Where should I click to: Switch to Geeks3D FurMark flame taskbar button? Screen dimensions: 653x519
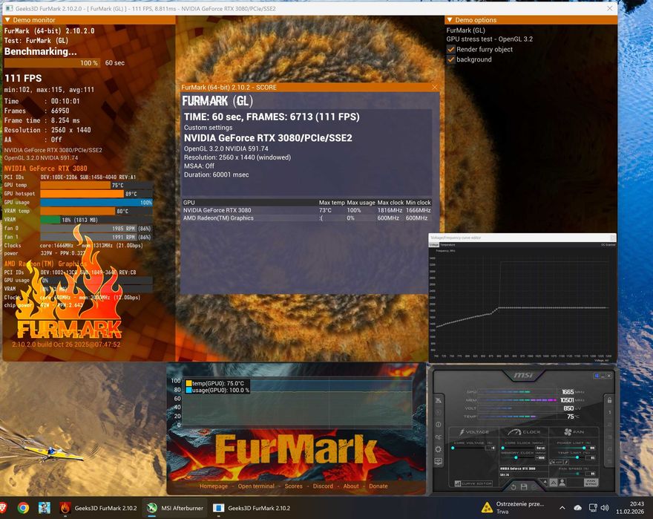tap(98, 508)
